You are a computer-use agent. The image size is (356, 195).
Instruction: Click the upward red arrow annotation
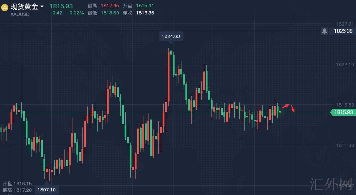coord(285,106)
